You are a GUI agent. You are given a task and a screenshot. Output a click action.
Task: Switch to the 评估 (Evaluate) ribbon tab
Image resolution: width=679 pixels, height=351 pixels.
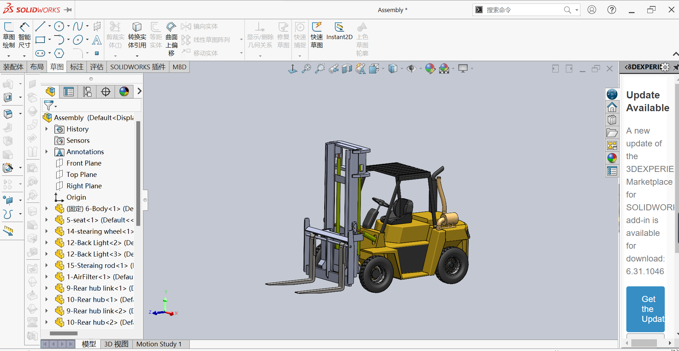(96, 67)
